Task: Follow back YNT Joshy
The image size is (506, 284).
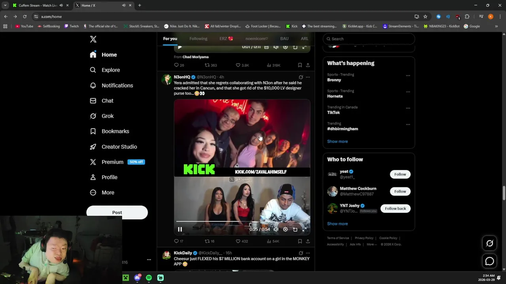Action: [x=395, y=208]
